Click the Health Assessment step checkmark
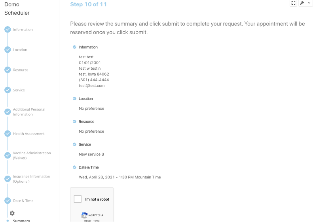Viewport: 313px width, 222px height. 8,134
